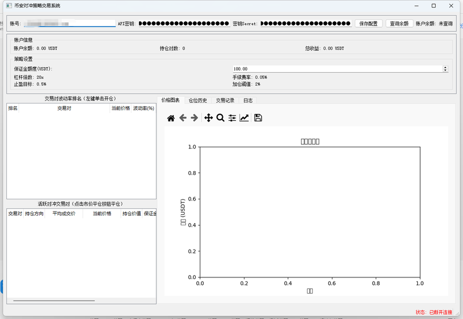Increase margin amount with up stepper arrow

pos(445,67)
